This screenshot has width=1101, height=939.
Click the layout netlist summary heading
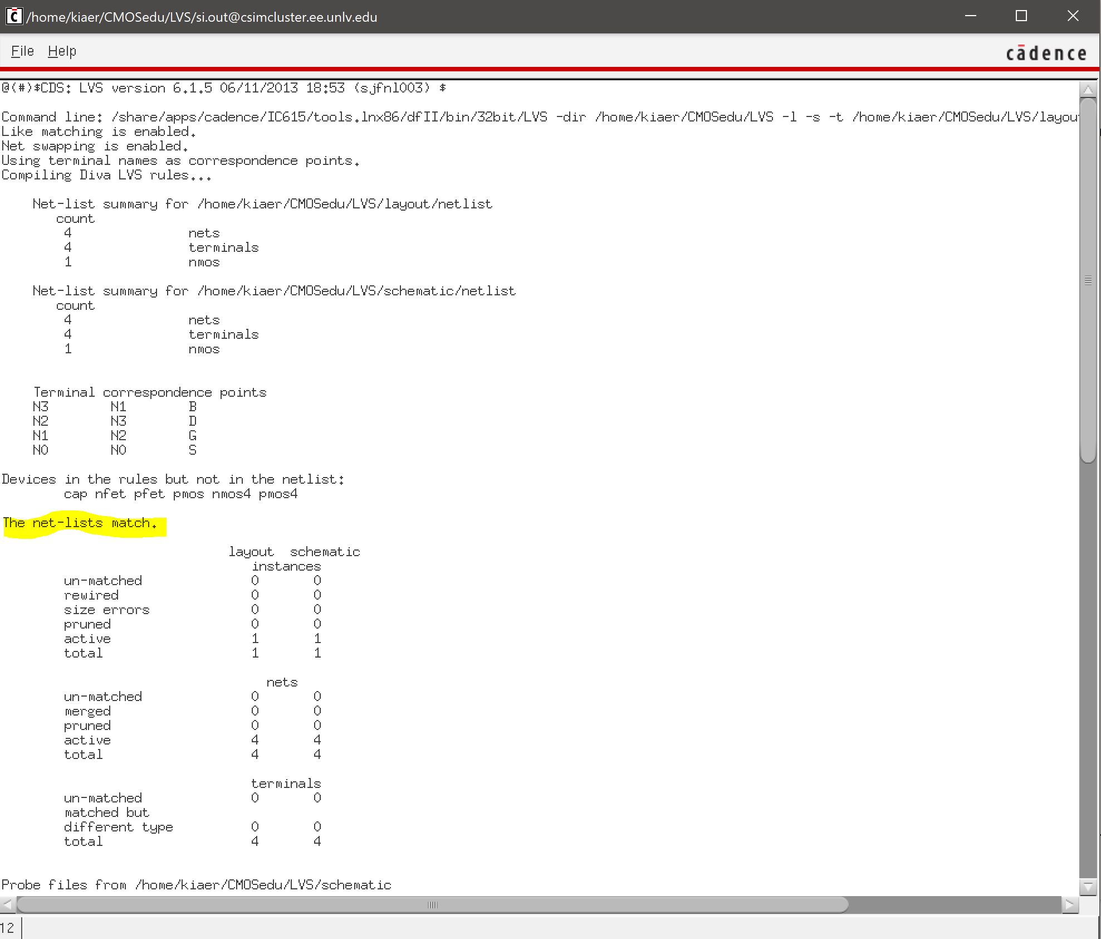(x=262, y=204)
